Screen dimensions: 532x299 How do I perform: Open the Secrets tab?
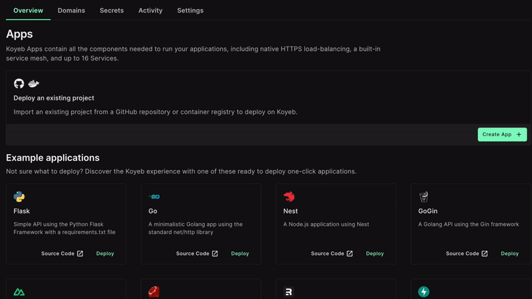(x=112, y=11)
